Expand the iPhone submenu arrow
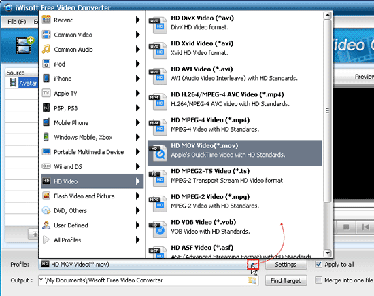This screenshot has height=296, width=374. pos(137,78)
